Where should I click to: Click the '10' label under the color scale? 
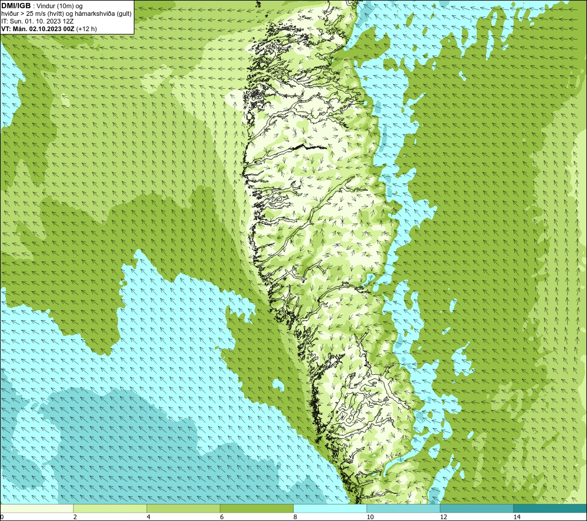[370, 517]
